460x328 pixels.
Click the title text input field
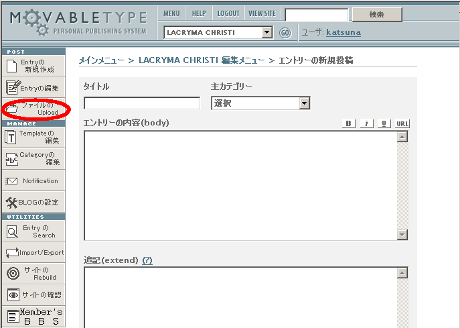point(142,103)
